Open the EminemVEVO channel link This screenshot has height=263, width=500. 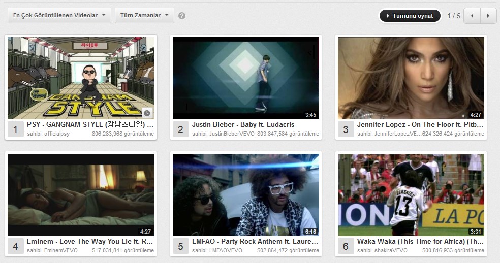point(61,251)
